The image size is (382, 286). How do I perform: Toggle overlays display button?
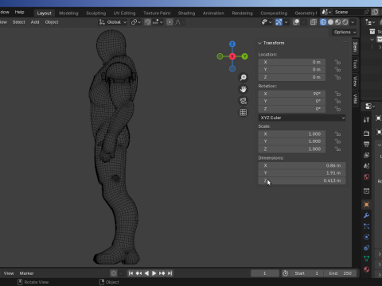pos(296,22)
